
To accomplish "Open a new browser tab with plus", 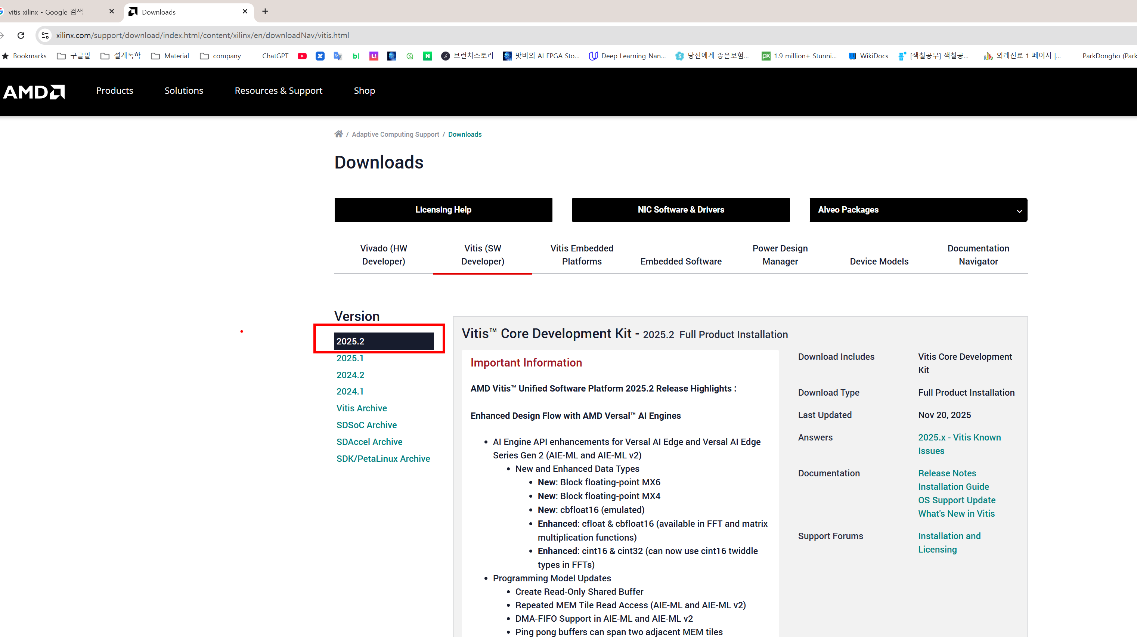I will coord(265,12).
